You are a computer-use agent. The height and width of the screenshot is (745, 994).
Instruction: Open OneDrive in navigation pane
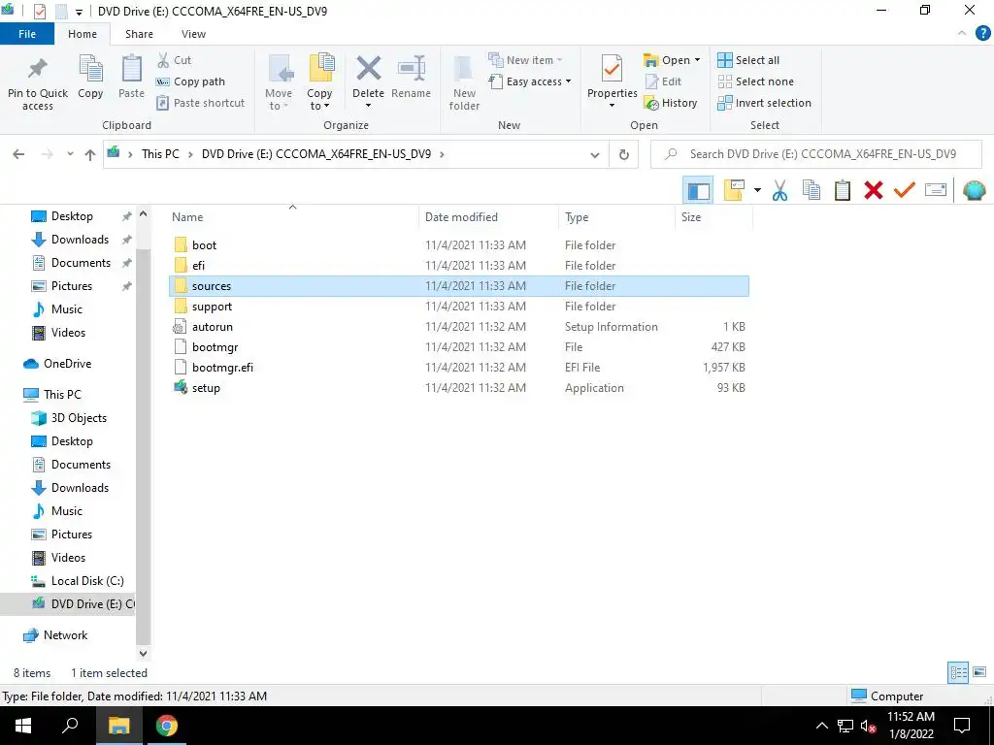67,364
